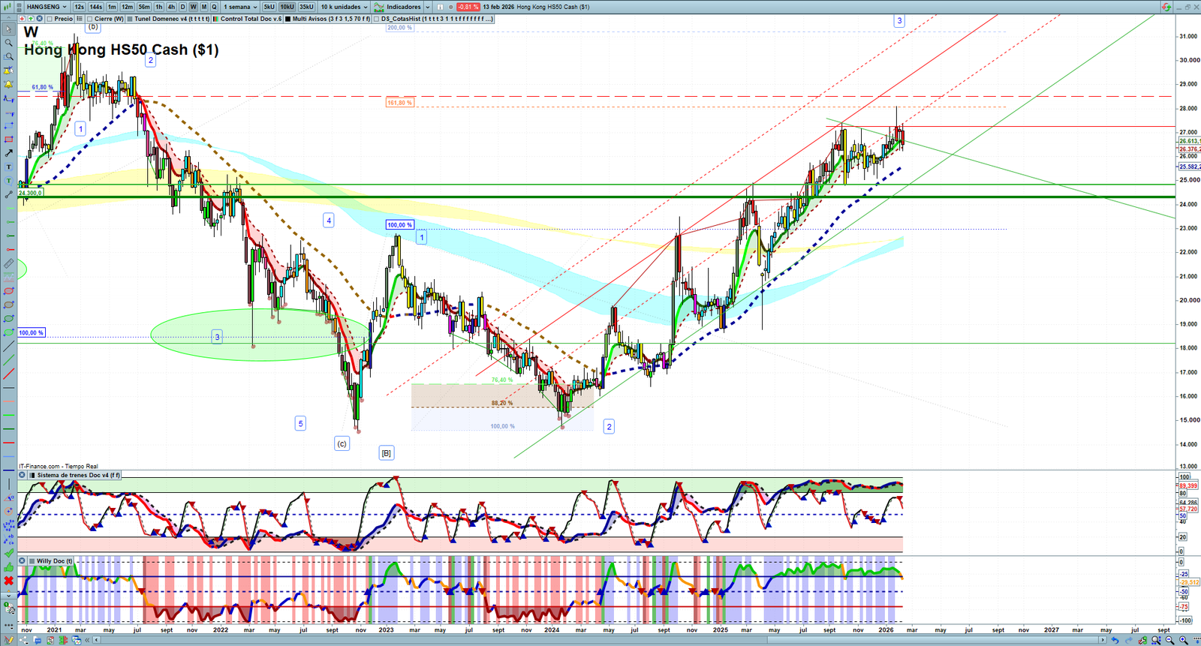Image resolution: width=1201 pixels, height=646 pixels.
Task: Toggle the 10kU units button
Action: click(287, 7)
